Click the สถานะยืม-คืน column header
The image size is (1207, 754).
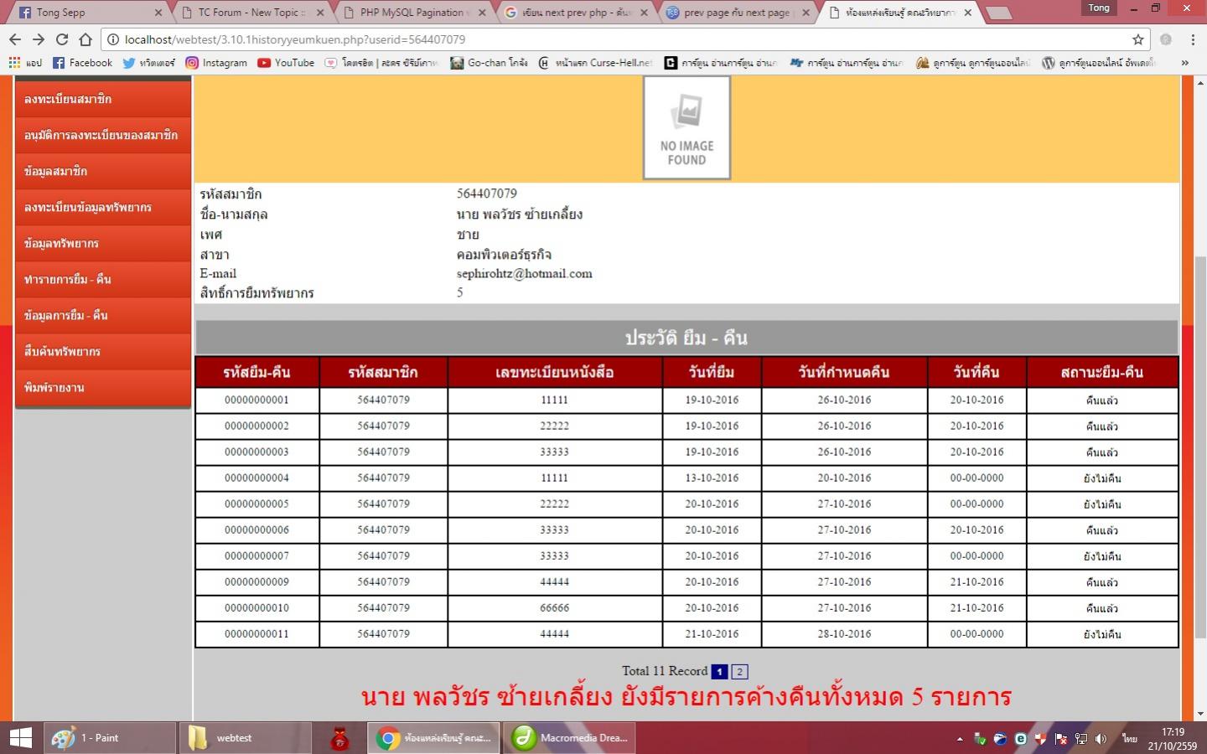click(1102, 372)
